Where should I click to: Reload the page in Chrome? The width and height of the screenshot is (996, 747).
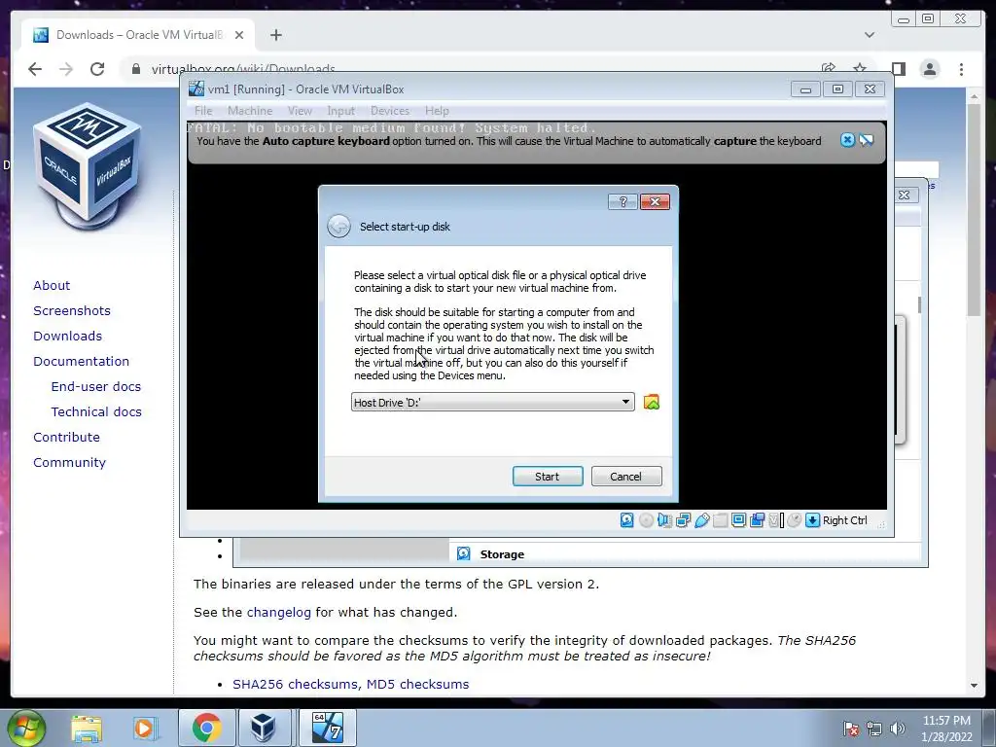tap(97, 69)
